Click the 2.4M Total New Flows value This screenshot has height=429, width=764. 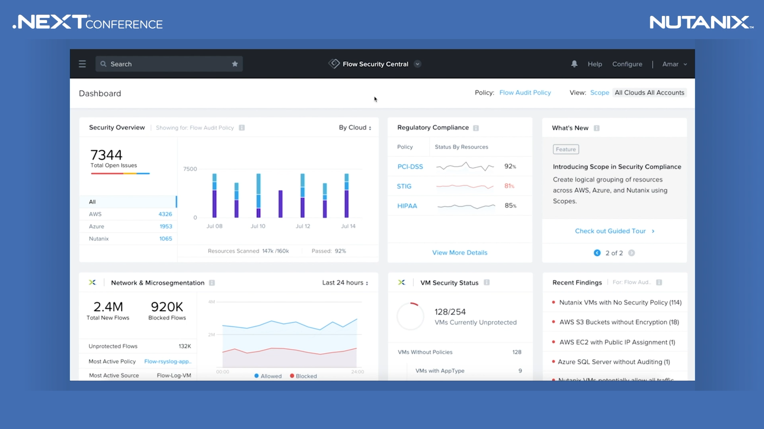tap(108, 307)
